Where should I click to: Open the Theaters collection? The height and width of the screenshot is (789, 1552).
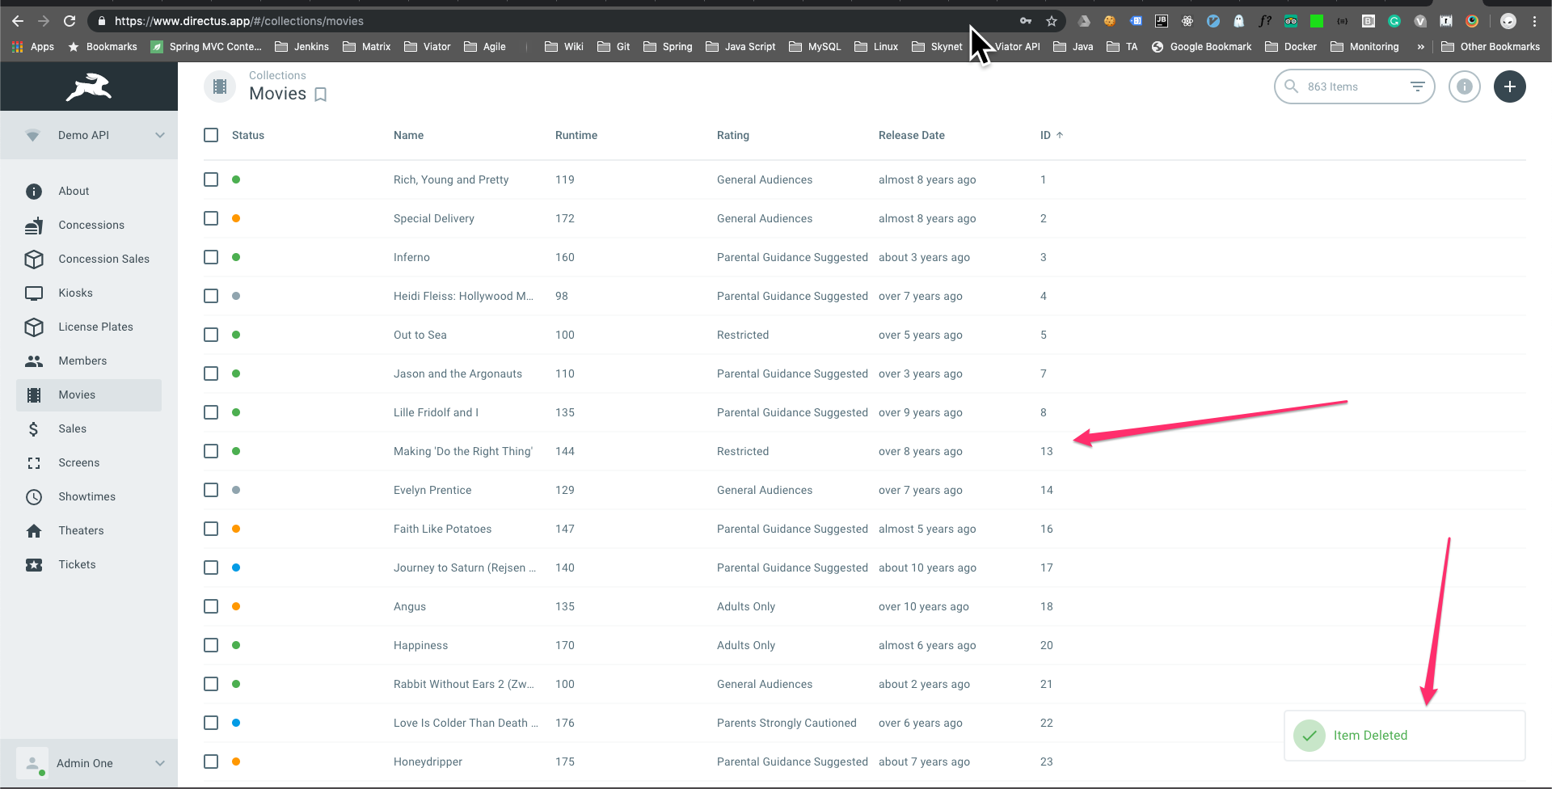pos(81,530)
